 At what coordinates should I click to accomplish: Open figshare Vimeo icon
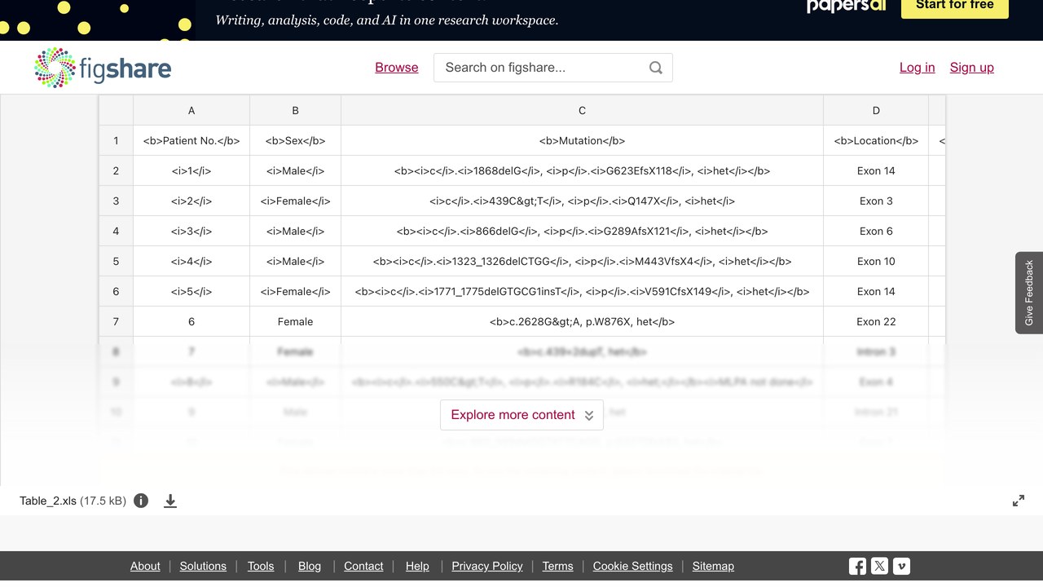[x=901, y=566]
